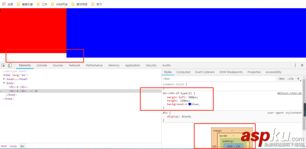Open the 银河项目 bookmark folder

(x=80, y=4)
